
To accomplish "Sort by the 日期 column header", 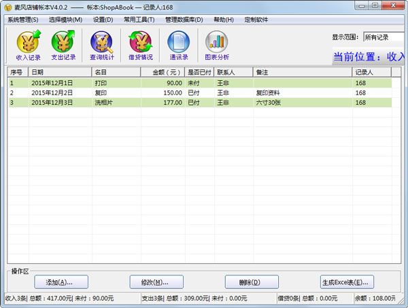I will click(x=60, y=72).
